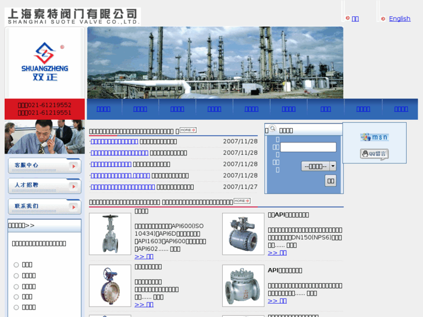Click the red bullet beside English link
The height and width of the screenshot is (317, 423).
pos(383,19)
